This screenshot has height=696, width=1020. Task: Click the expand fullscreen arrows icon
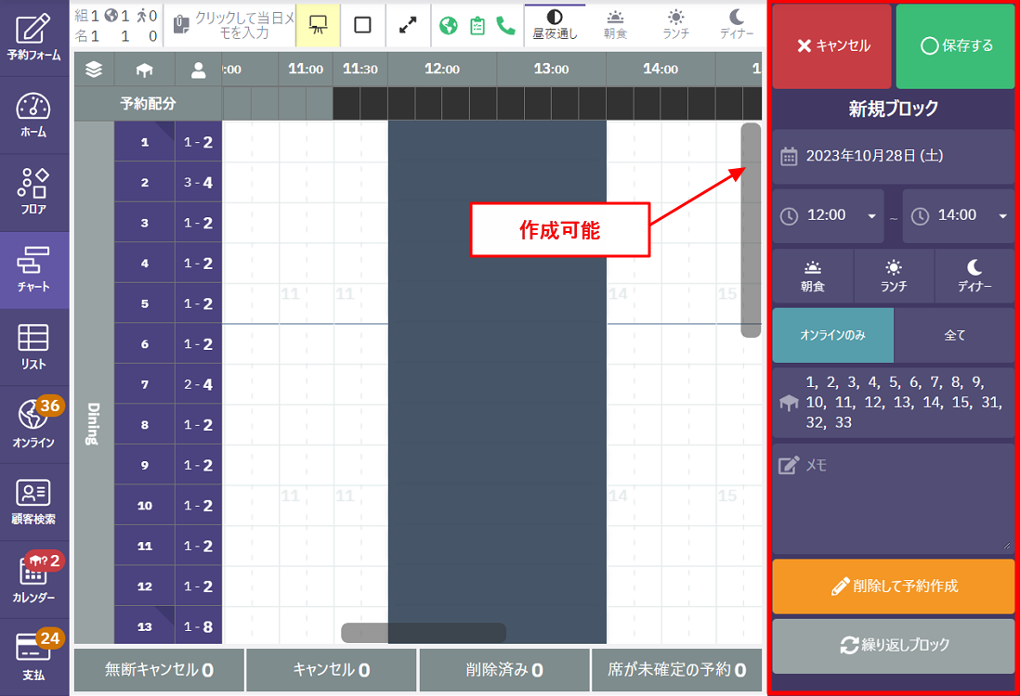pos(408,25)
